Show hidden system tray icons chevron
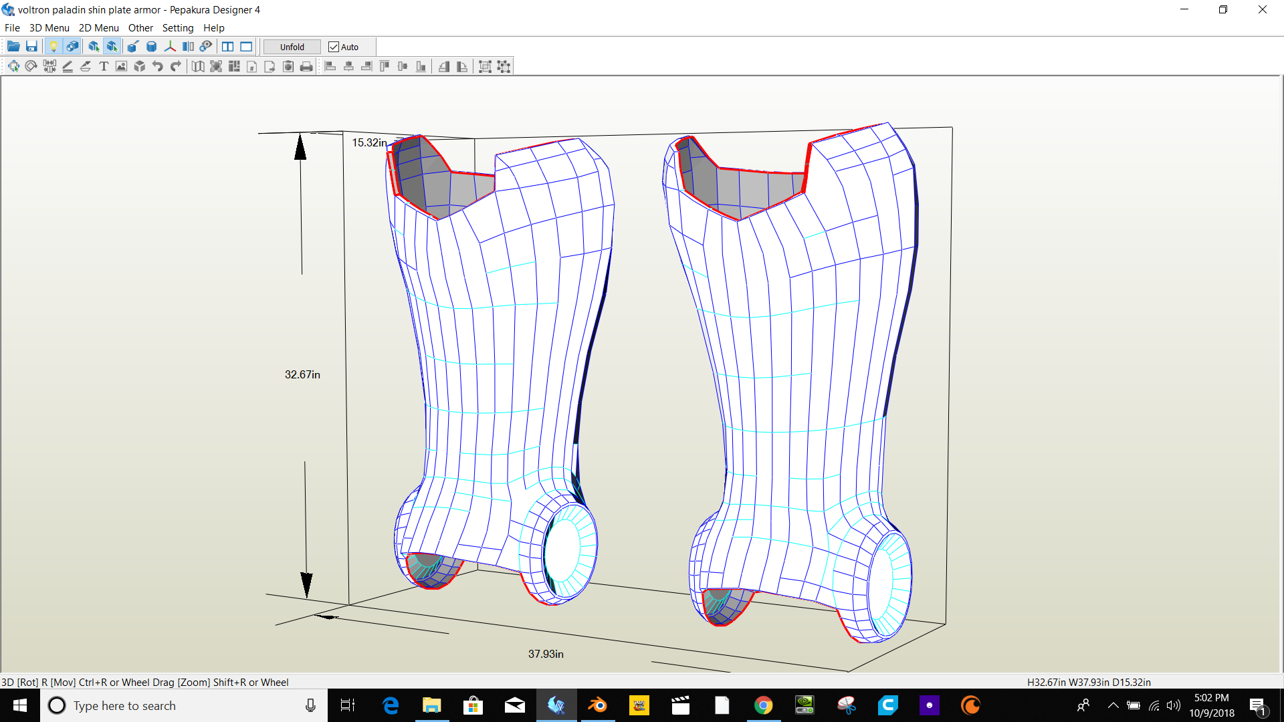The image size is (1284, 722). 1113,705
